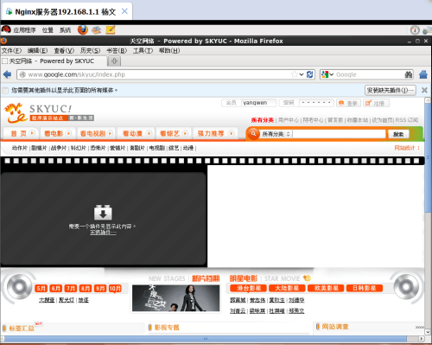This screenshot has width=432, height=345.
Task: Select the 港台影星 tab
Action: coord(249,288)
